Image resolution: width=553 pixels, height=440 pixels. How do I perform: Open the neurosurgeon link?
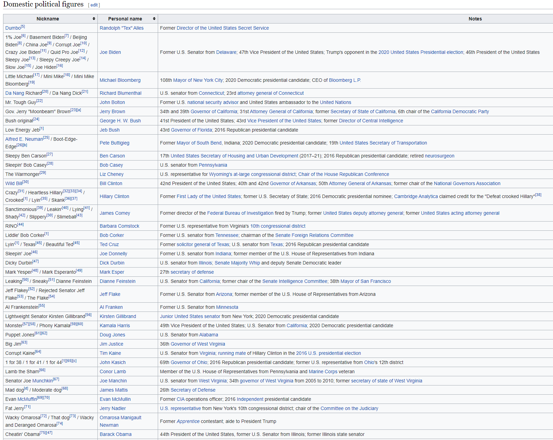click(440, 156)
